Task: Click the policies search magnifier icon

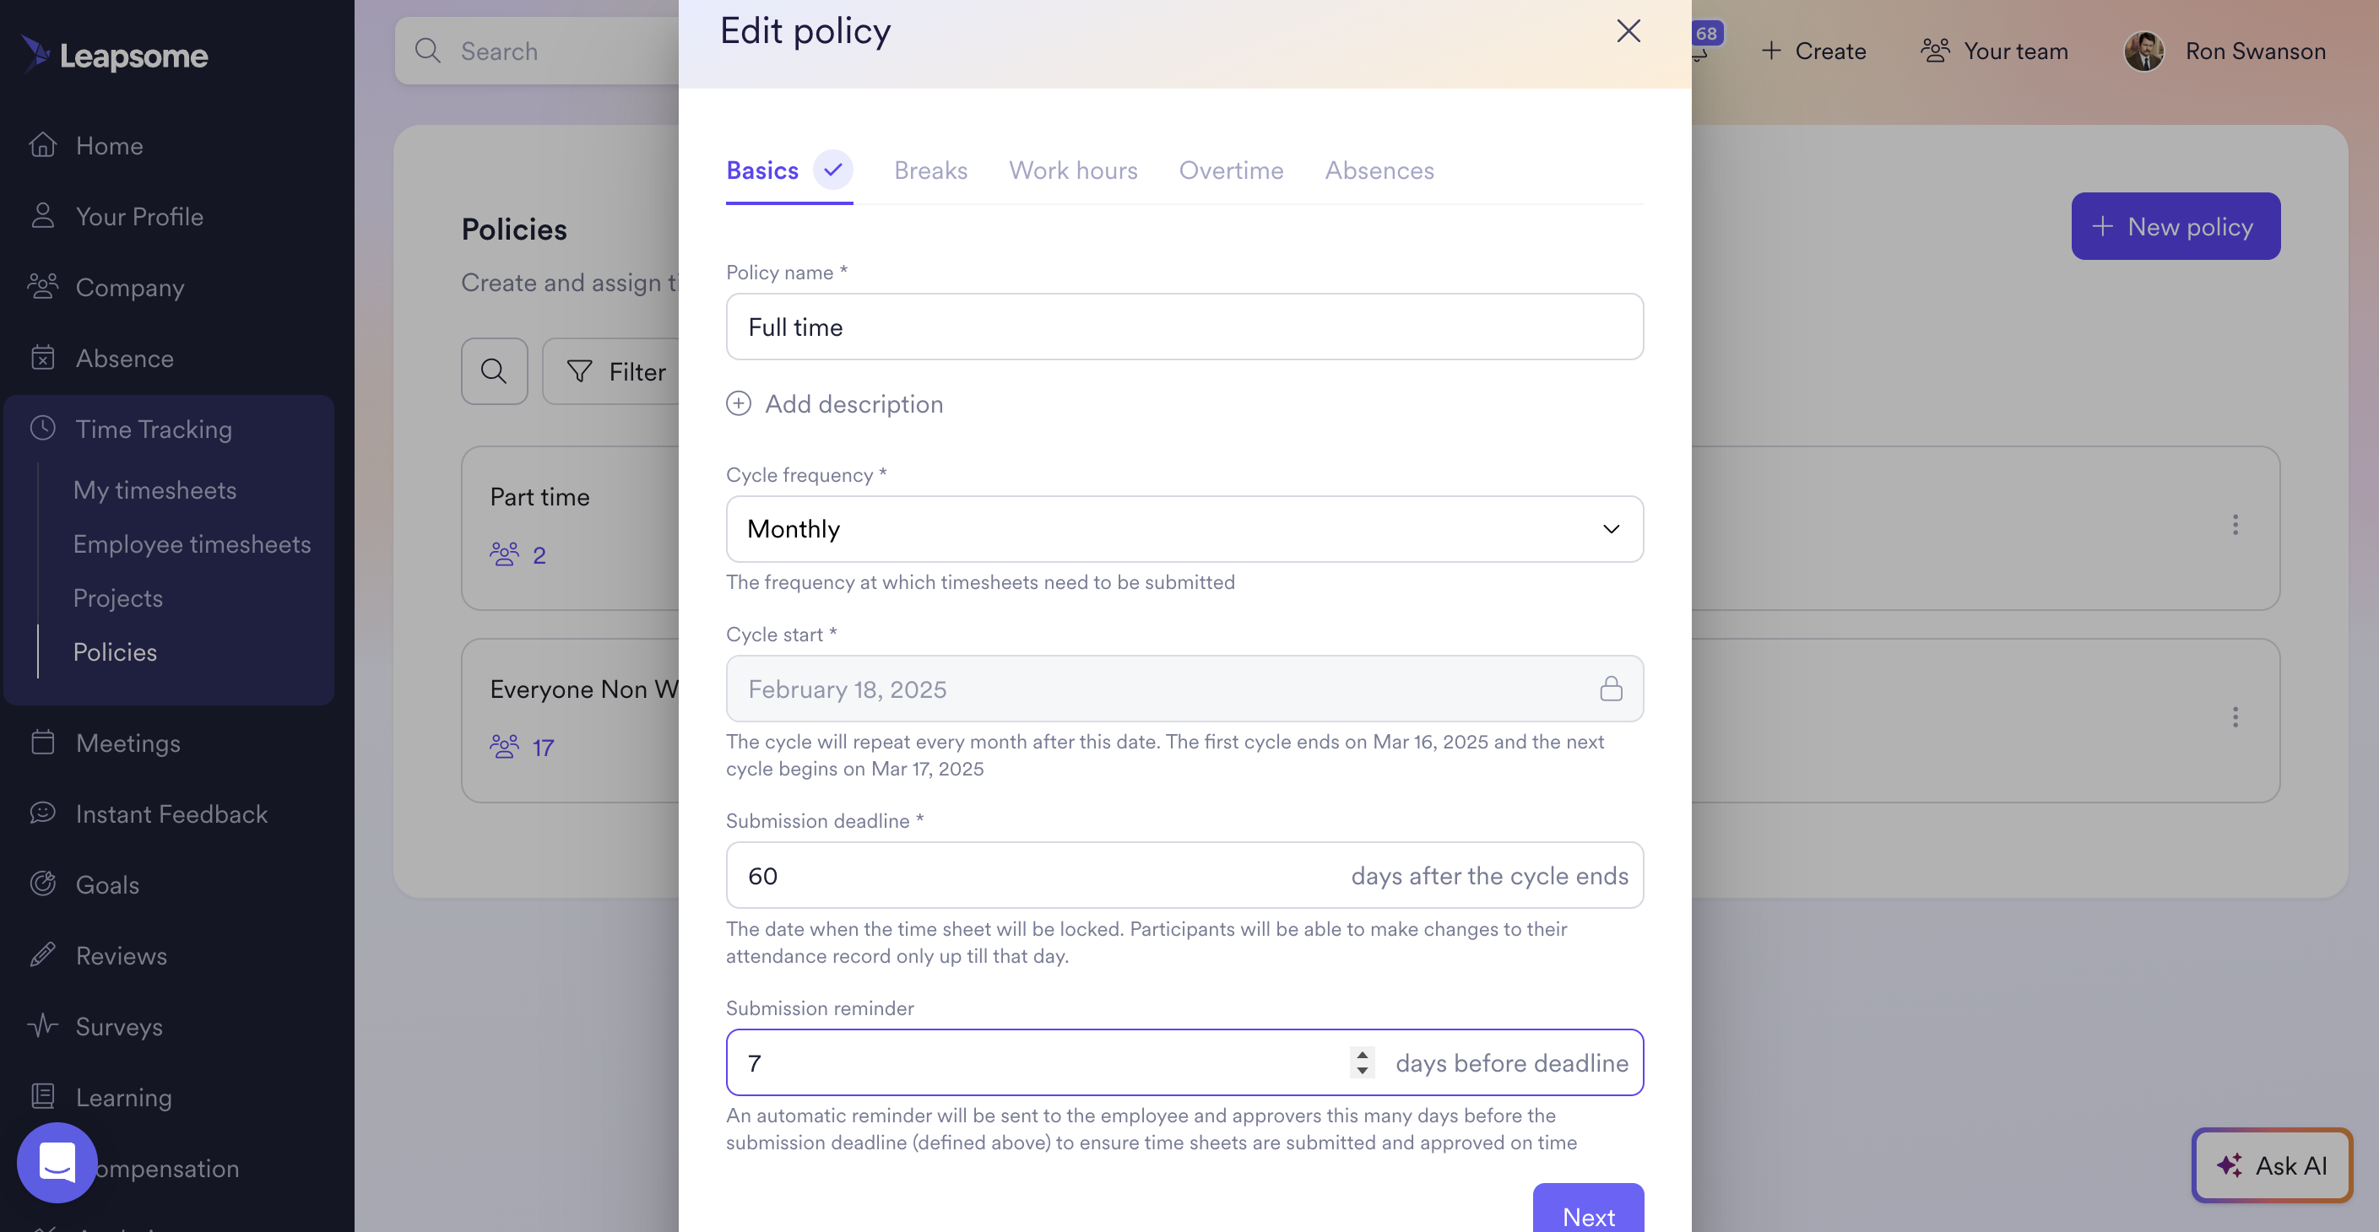Action: point(494,371)
